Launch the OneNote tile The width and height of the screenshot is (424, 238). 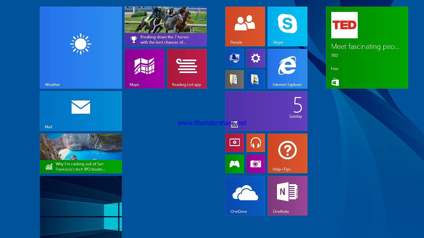288,196
